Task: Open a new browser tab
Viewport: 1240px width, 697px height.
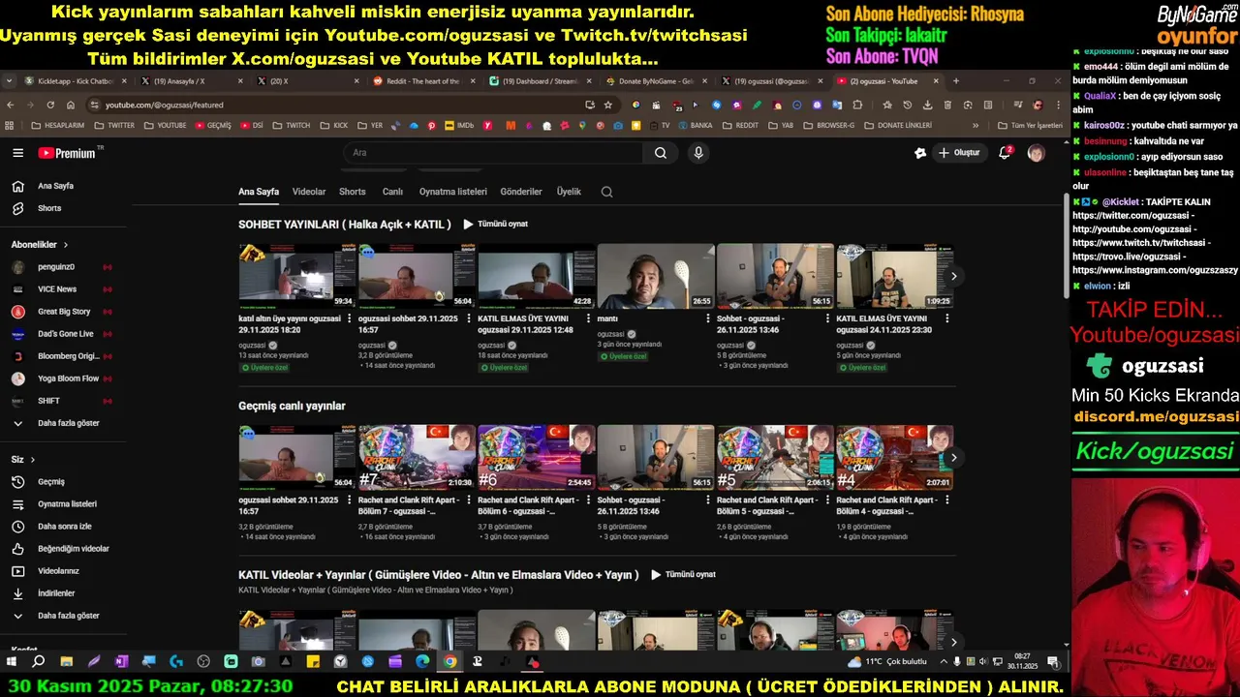Action: click(956, 81)
